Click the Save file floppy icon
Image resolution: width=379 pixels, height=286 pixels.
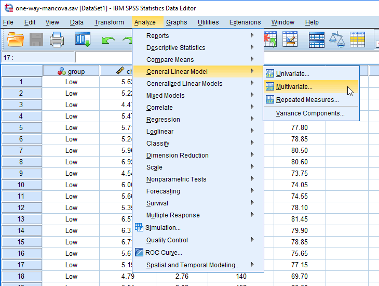tap(36, 40)
